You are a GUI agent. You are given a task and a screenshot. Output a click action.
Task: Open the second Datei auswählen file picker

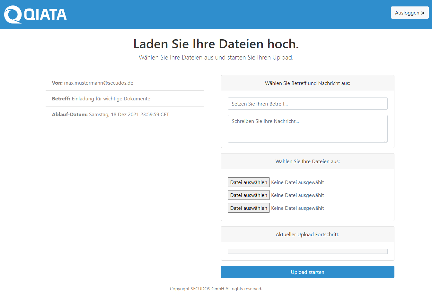249,195
